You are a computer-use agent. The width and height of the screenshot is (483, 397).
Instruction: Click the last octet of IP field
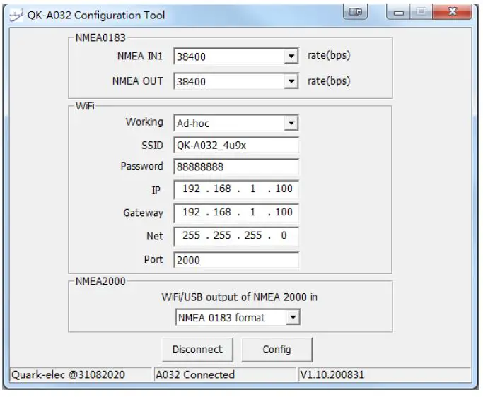click(284, 189)
